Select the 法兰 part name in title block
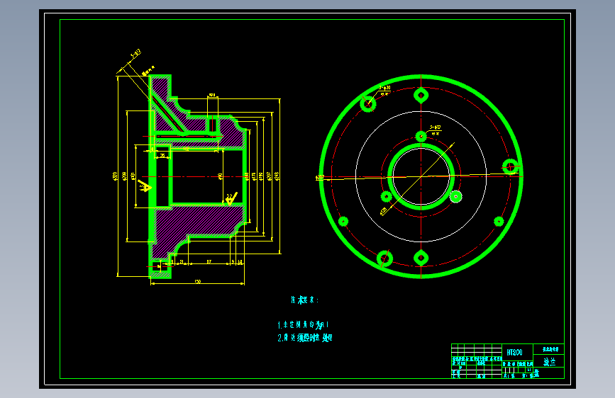This screenshot has width=615, height=398. [x=550, y=362]
